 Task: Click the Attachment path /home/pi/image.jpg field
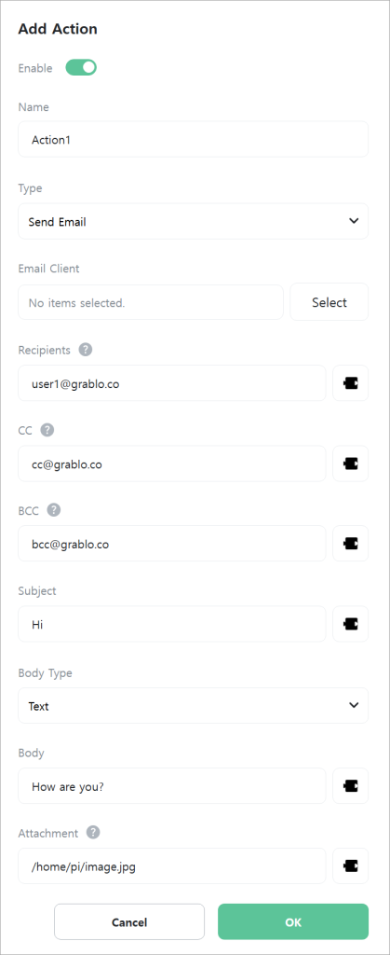point(172,865)
